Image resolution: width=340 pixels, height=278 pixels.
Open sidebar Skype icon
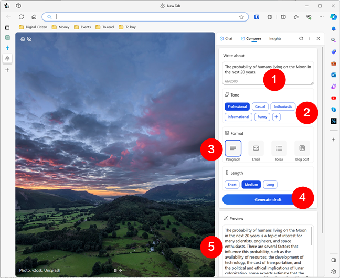334,109
